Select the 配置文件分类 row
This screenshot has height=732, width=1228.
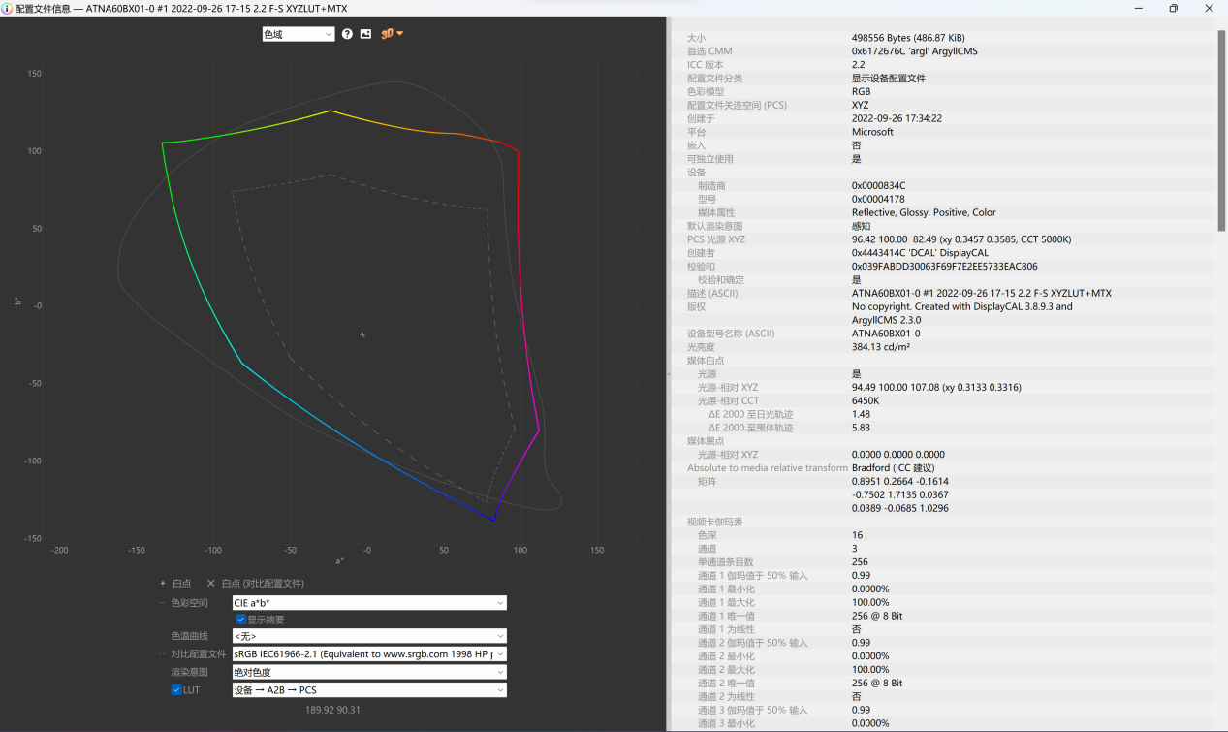pyautogui.click(x=942, y=79)
